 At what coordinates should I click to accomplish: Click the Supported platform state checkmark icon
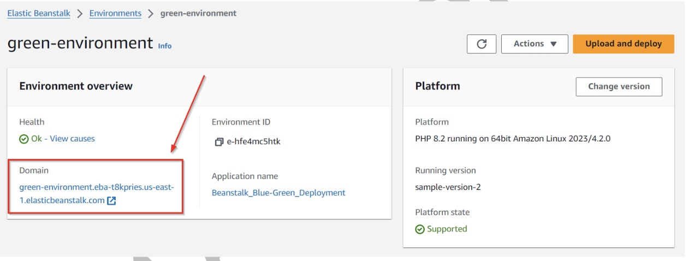[x=420, y=229]
